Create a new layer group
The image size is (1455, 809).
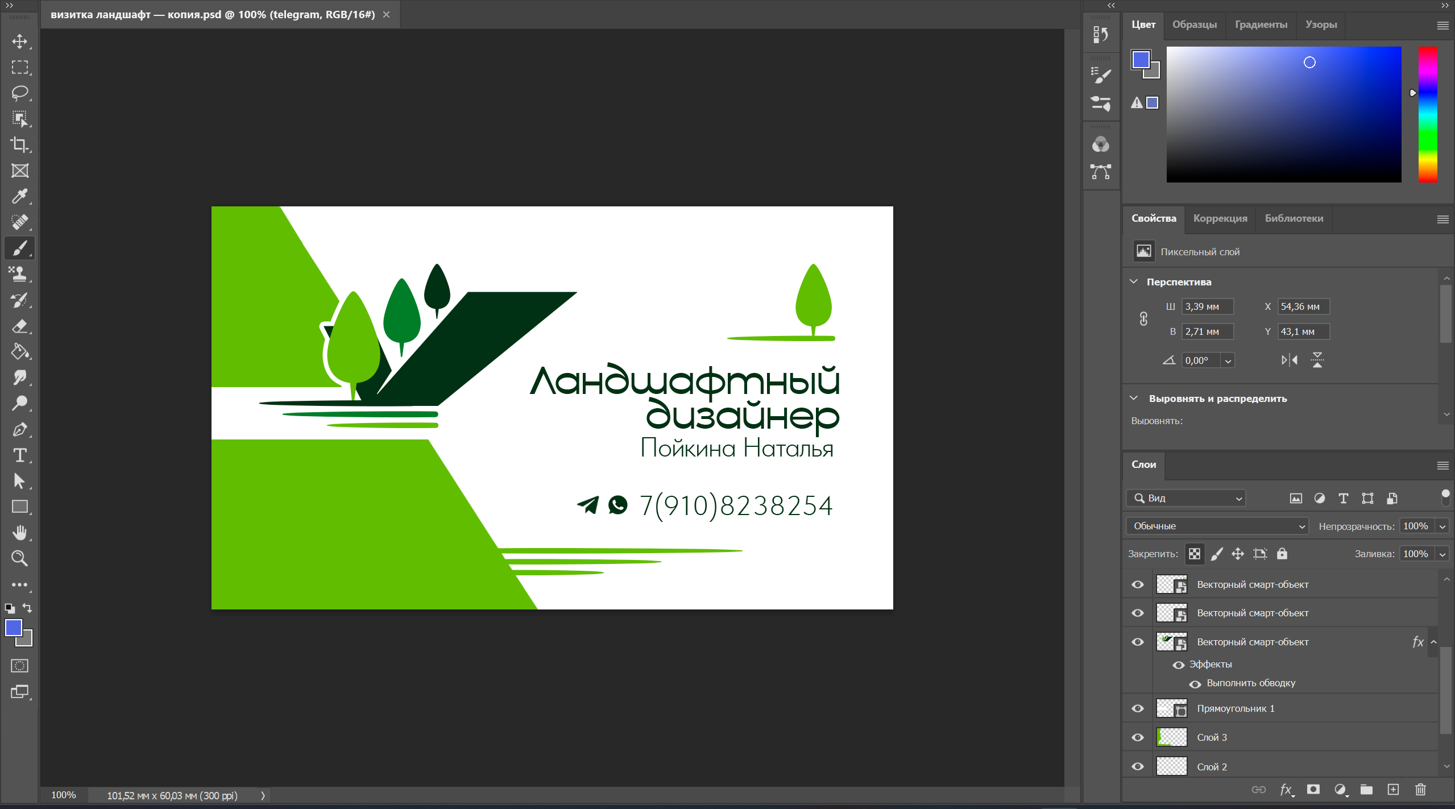1366,790
